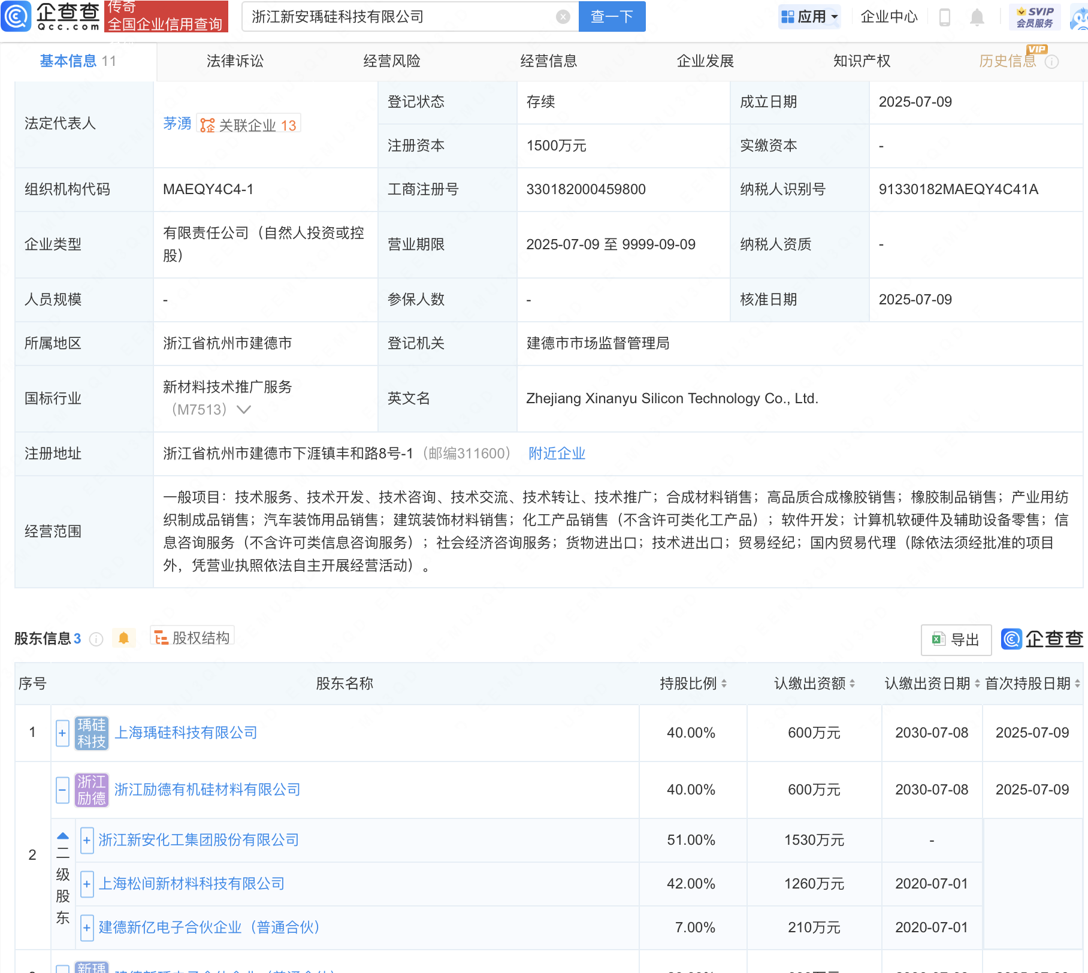Expand 浙江新安化工集团股份有限公司 sub-shareholders

click(87, 840)
